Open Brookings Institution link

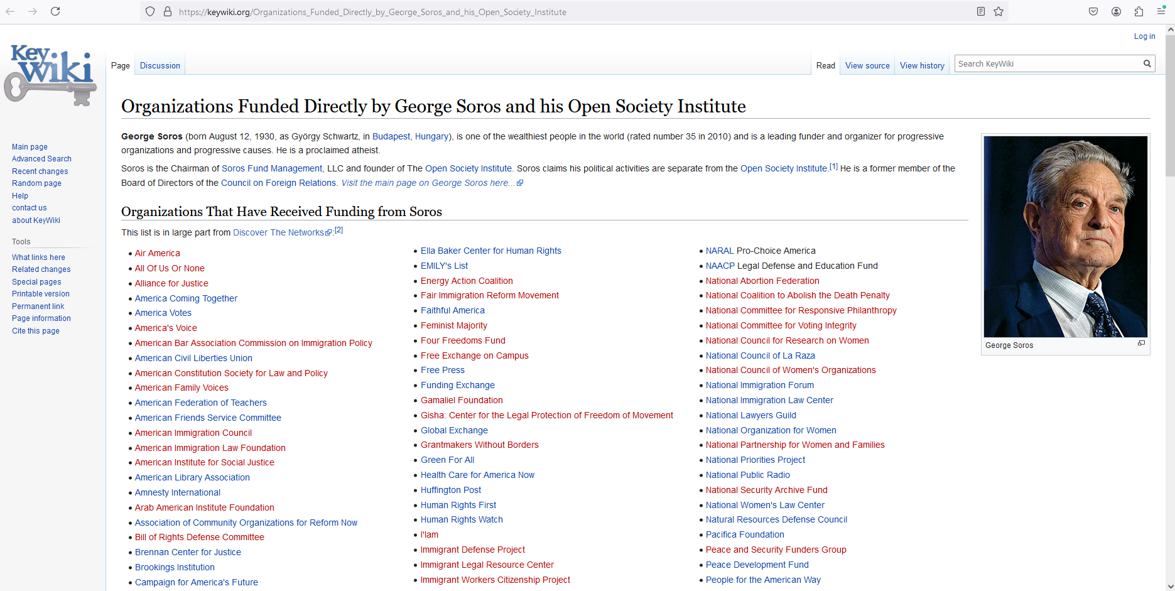pos(175,567)
